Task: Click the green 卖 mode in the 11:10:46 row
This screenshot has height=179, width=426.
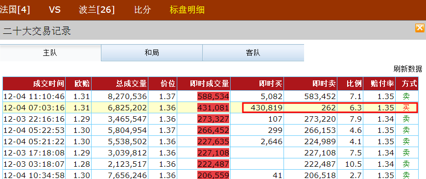Action: [x=406, y=96]
